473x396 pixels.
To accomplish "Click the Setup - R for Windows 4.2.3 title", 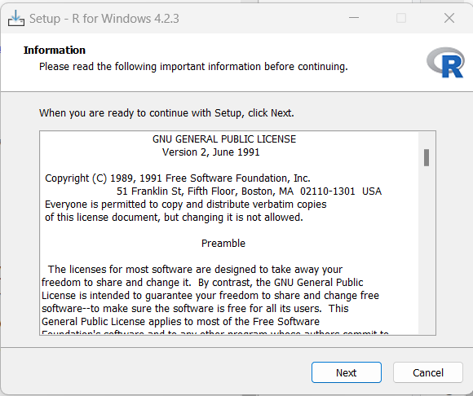I will (104, 19).
